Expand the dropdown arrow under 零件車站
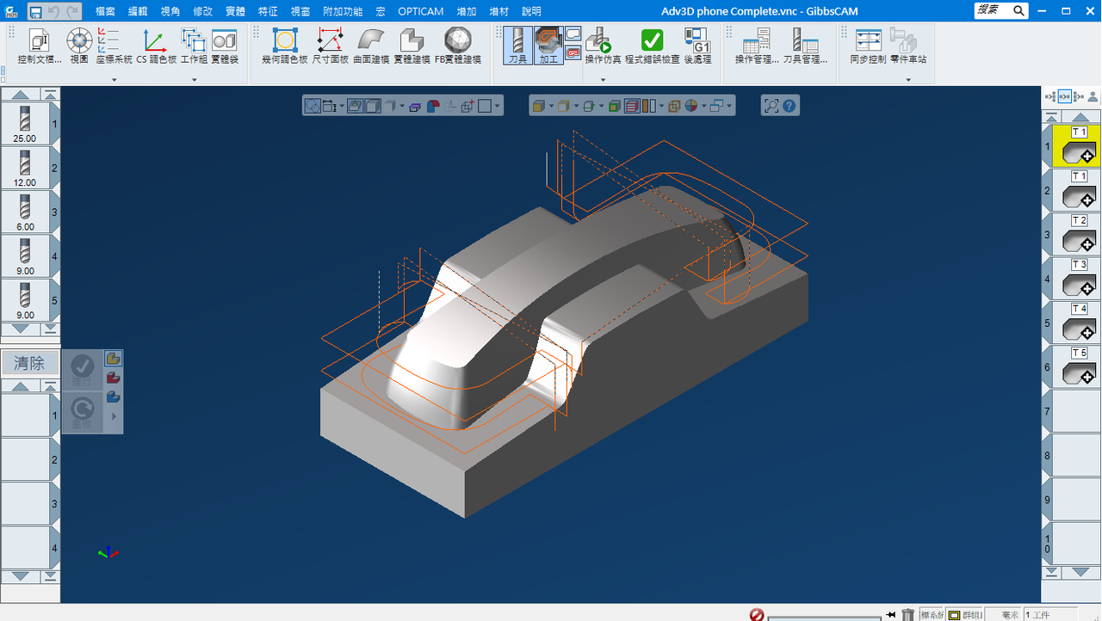The width and height of the screenshot is (1102, 621). click(x=908, y=79)
